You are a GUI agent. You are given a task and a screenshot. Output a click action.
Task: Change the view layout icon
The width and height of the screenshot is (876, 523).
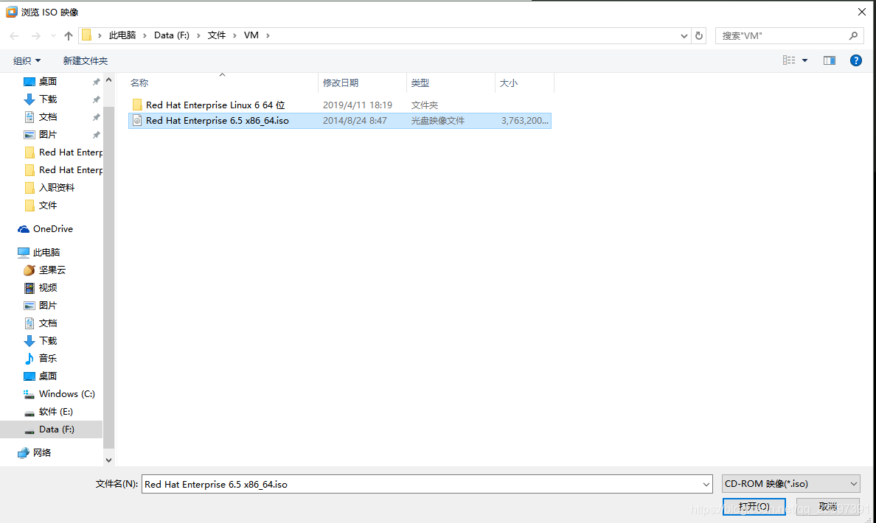point(789,60)
